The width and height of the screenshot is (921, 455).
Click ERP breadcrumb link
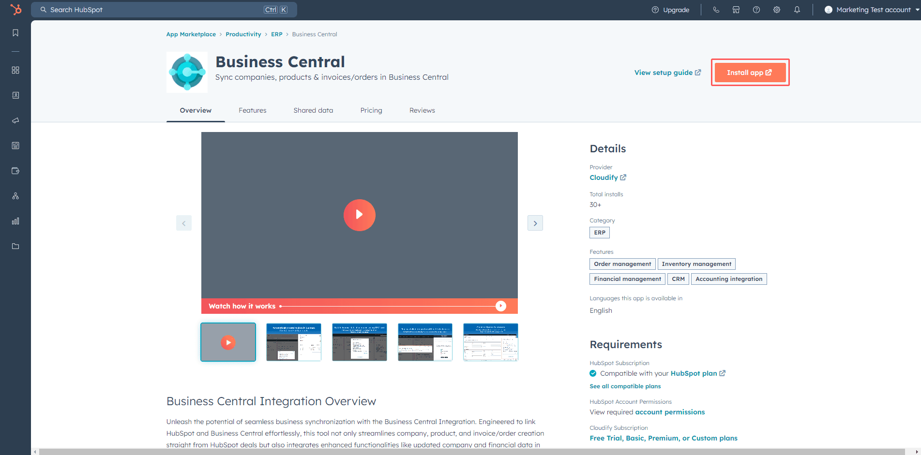coord(277,34)
